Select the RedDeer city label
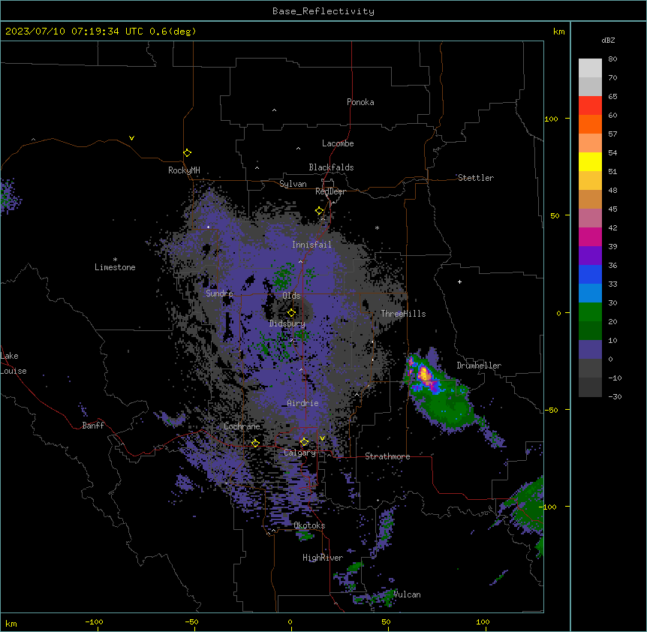Viewport: 647px width, 632px height. [330, 191]
